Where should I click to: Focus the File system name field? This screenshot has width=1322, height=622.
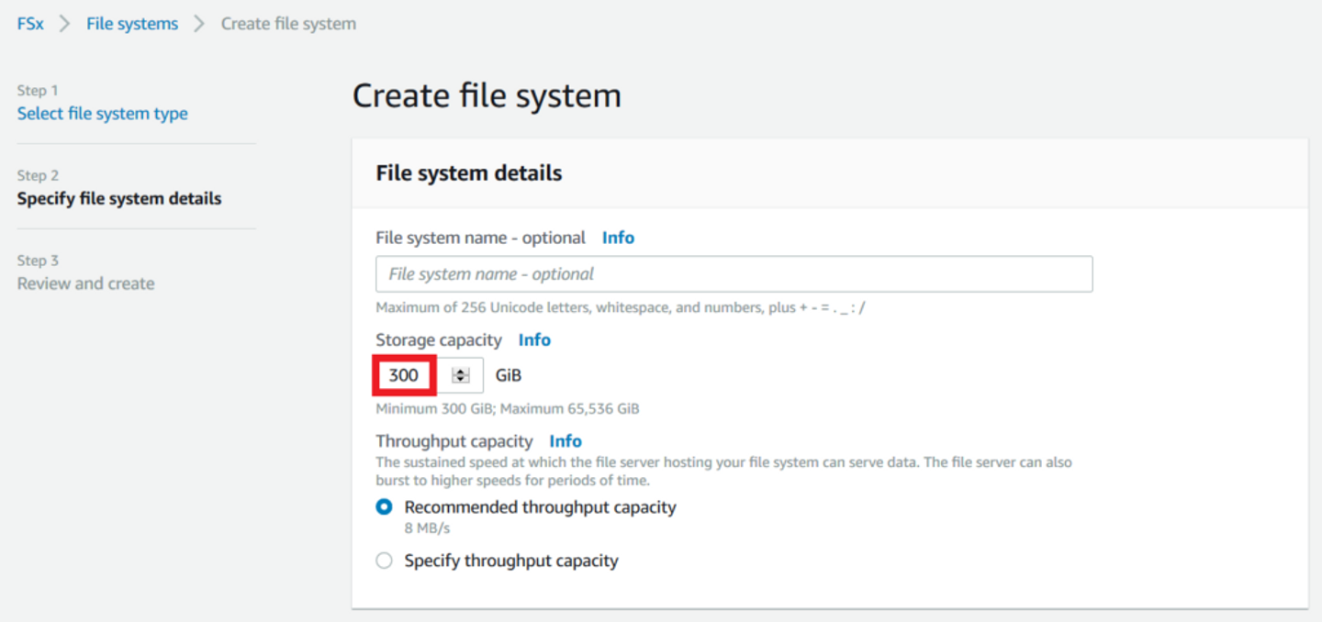point(734,274)
